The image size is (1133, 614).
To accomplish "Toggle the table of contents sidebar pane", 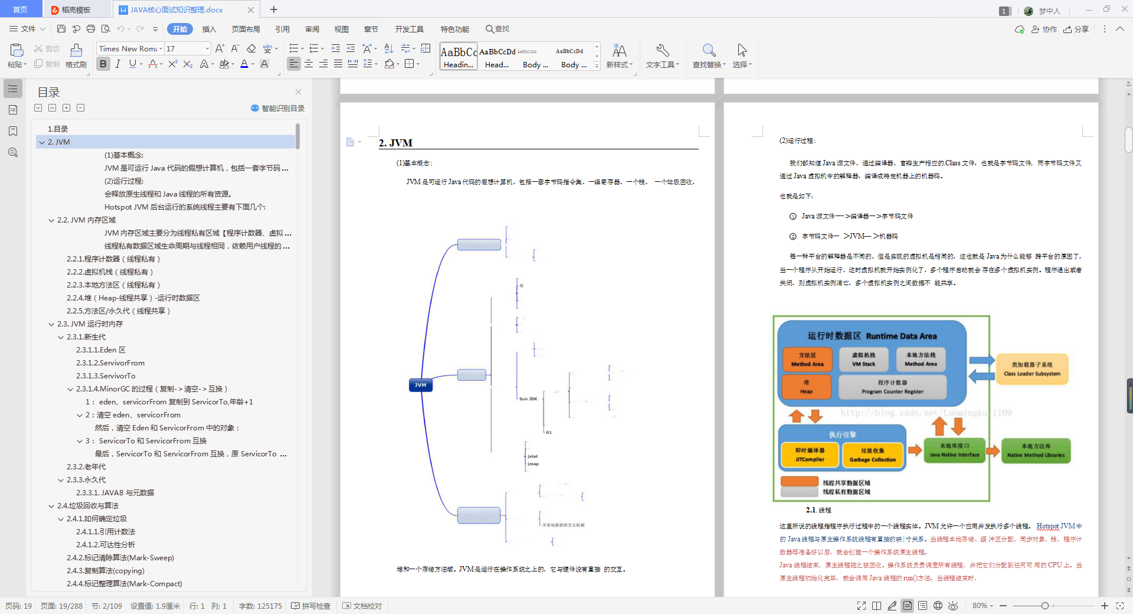I will click(13, 89).
